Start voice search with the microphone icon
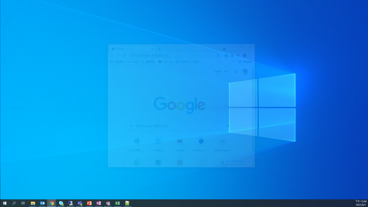The height and width of the screenshot is (207, 368). (227, 126)
